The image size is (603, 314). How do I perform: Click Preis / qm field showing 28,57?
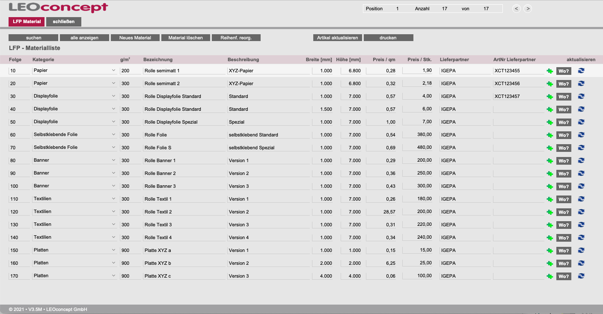[381, 212]
